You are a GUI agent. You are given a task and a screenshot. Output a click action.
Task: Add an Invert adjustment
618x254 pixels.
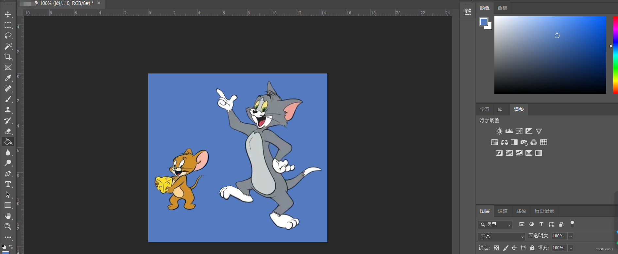[499, 153]
